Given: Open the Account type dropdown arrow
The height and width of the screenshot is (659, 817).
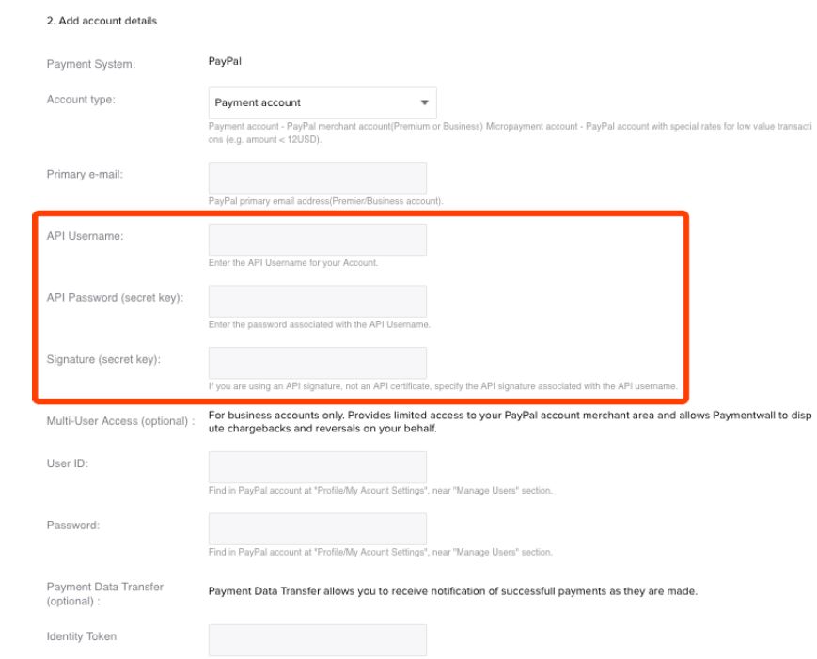Looking at the screenshot, I should click(425, 102).
